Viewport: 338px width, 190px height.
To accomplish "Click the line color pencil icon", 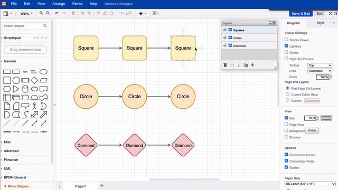I will pos(105,13).
